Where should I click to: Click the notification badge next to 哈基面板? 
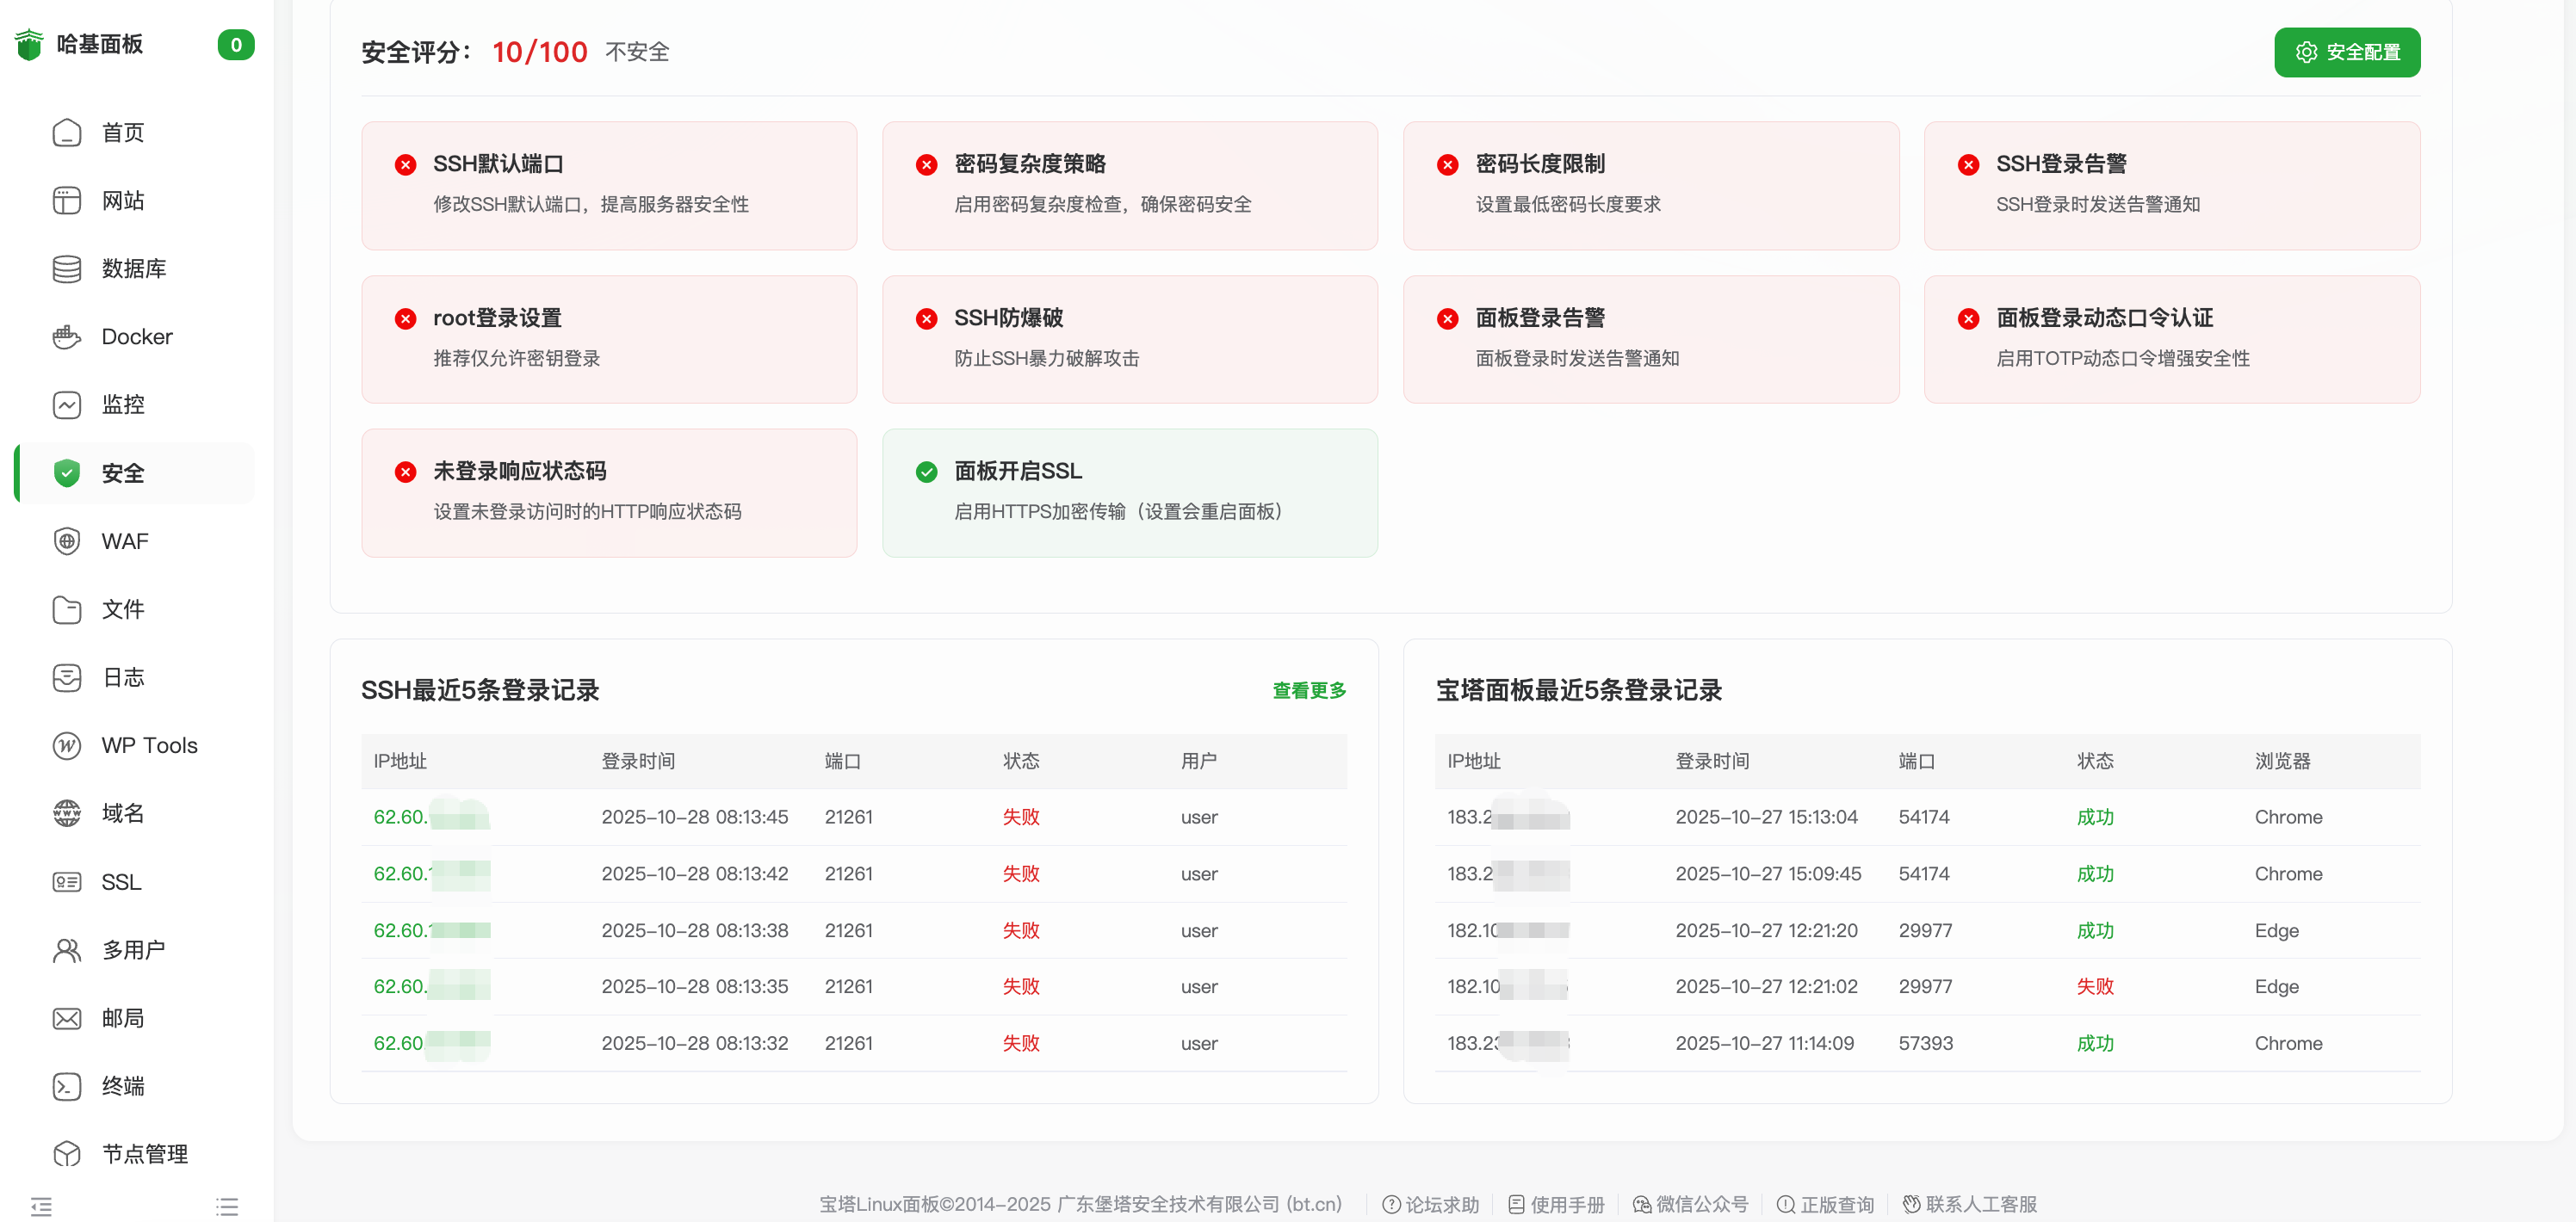point(236,44)
